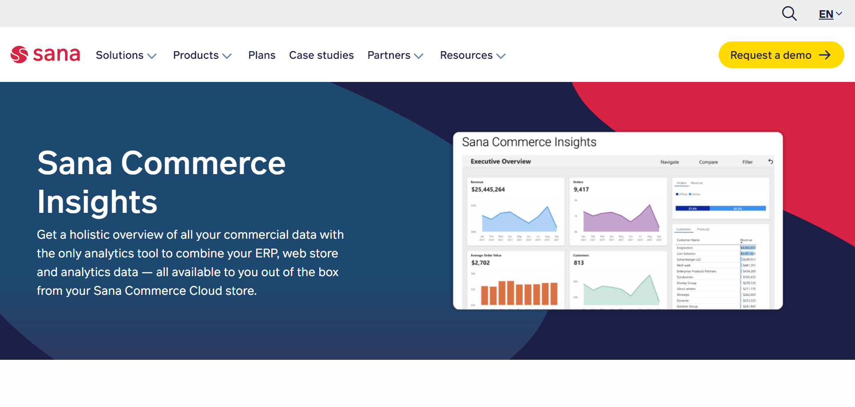The image size is (855, 407).
Task: Click the 62.2% online segment bar
Action: click(x=738, y=208)
